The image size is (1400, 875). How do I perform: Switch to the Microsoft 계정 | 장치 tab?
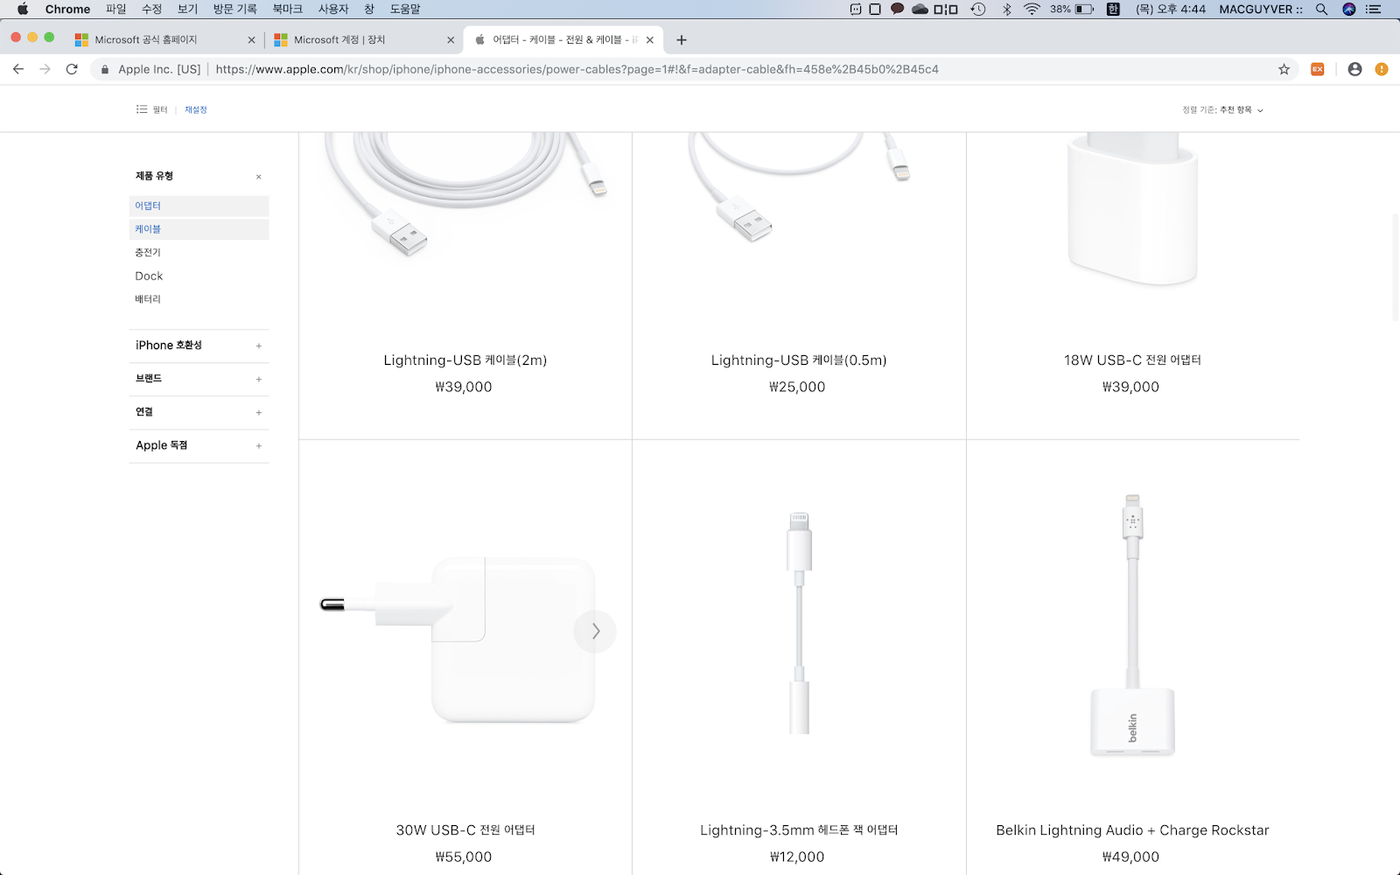363,39
